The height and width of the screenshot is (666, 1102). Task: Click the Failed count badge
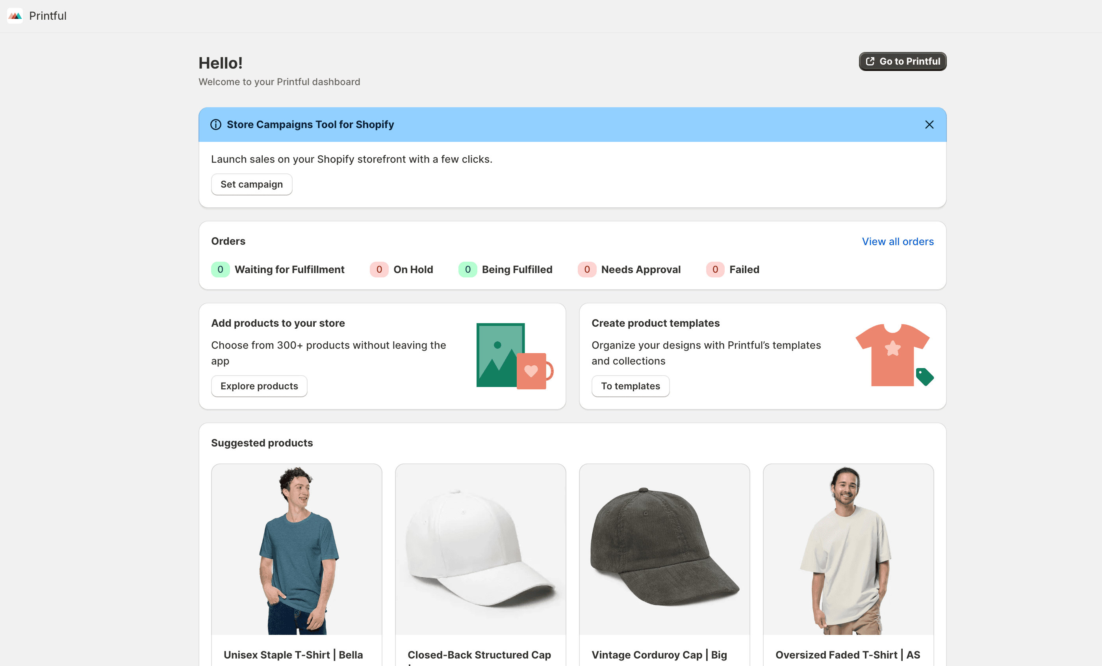(715, 270)
